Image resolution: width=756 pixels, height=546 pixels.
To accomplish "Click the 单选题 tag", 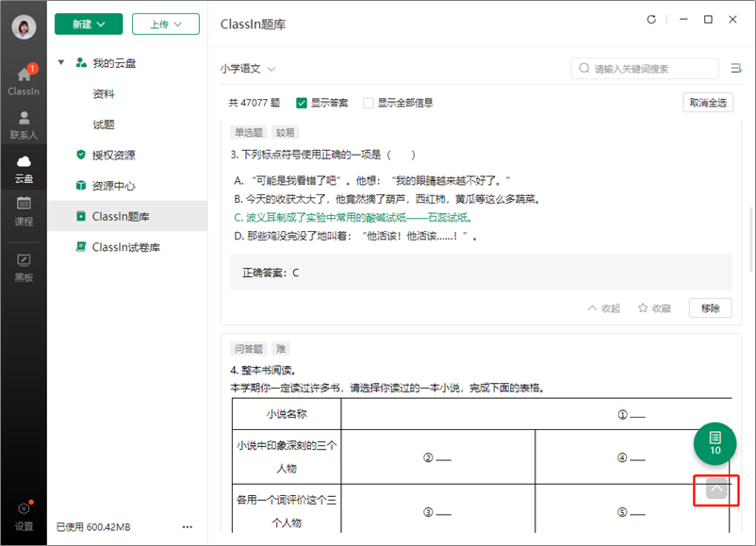I will click(x=249, y=132).
